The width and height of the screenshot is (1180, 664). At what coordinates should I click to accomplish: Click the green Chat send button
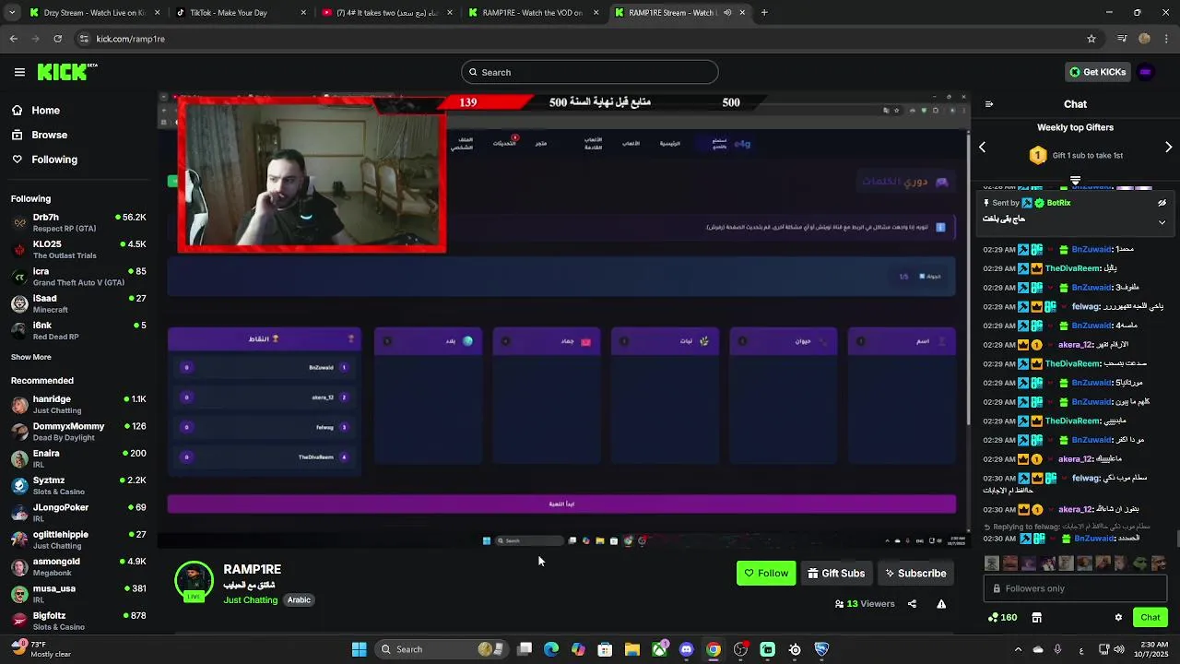(x=1150, y=617)
